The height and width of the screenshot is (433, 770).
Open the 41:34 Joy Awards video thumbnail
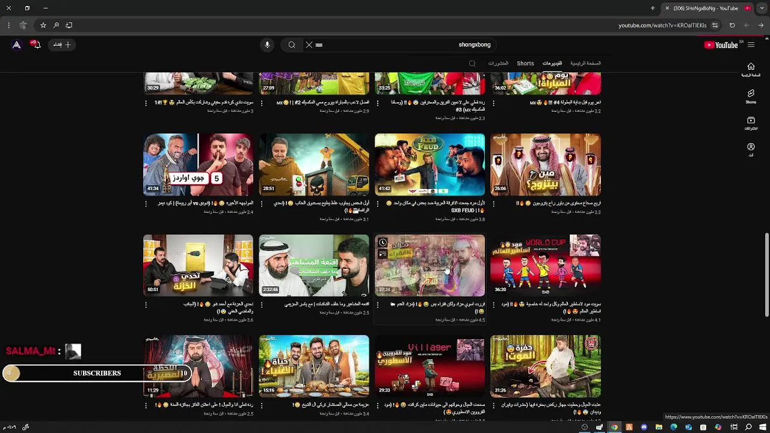(198, 164)
